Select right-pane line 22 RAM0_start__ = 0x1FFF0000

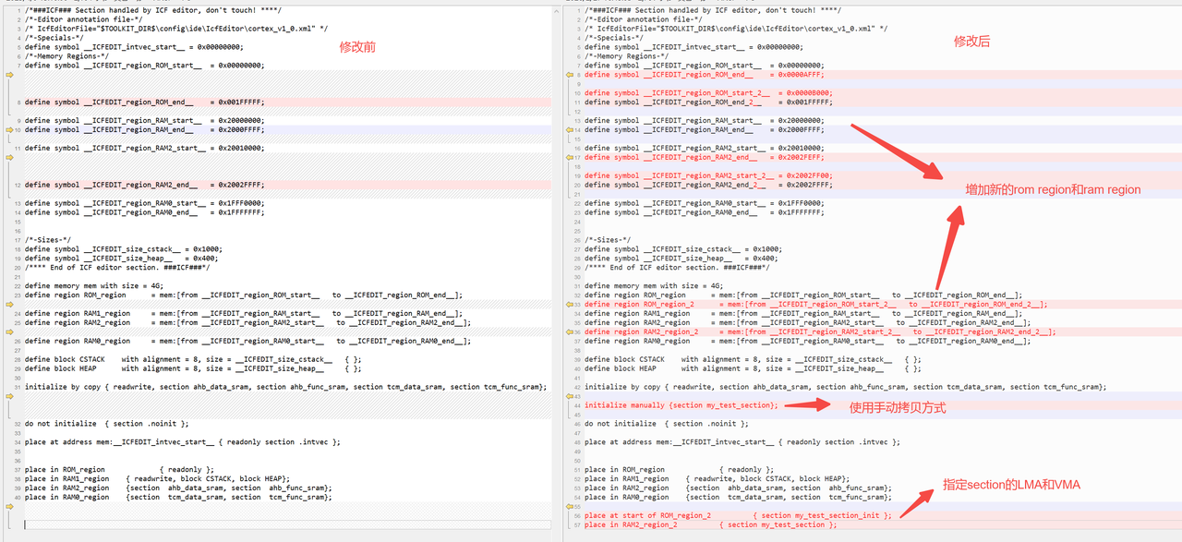704,203
